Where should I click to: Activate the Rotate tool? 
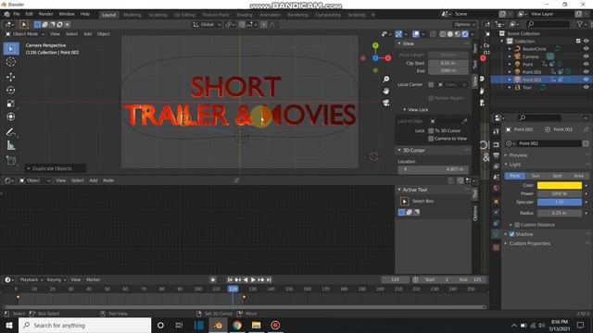(x=11, y=91)
